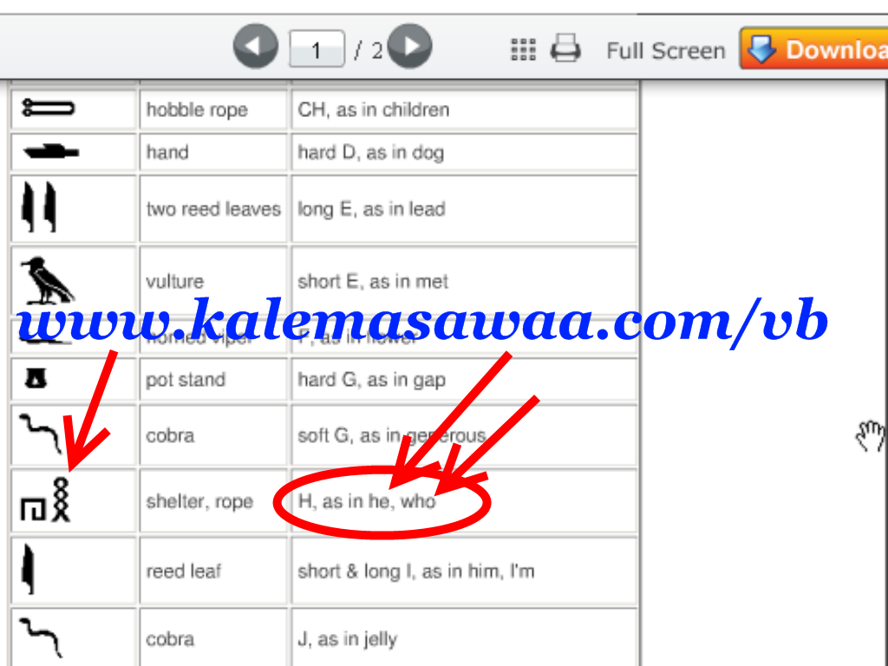Image resolution: width=888 pixels, height=666 pixels.
Task: Click the hand hieroglyph symbol
Action: [x=51, y=151]
